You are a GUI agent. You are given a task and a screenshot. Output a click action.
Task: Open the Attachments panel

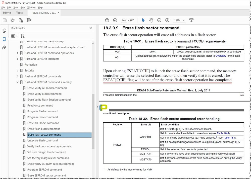4,47
